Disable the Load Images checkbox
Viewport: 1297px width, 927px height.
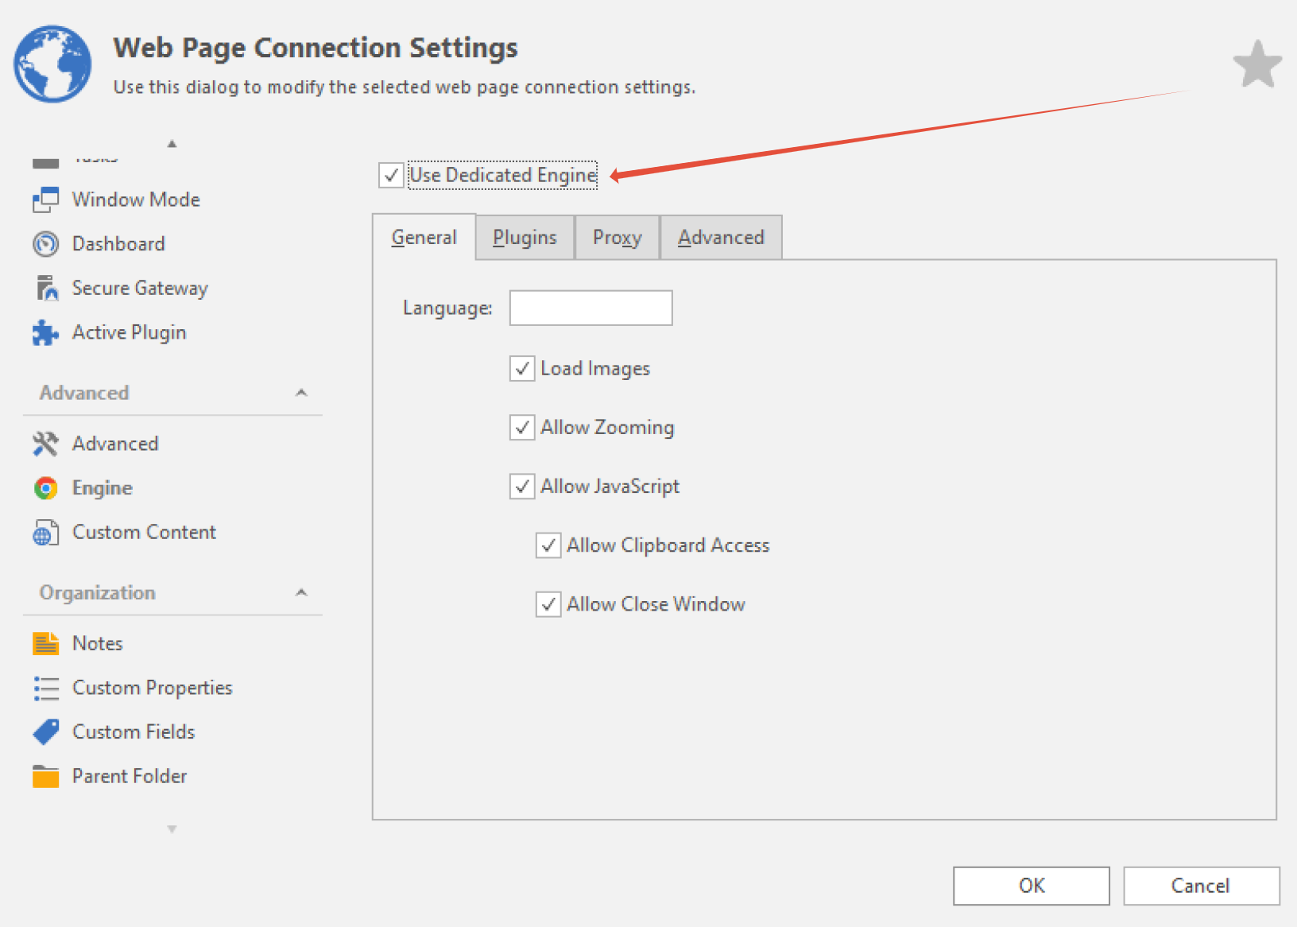[522, 369]
